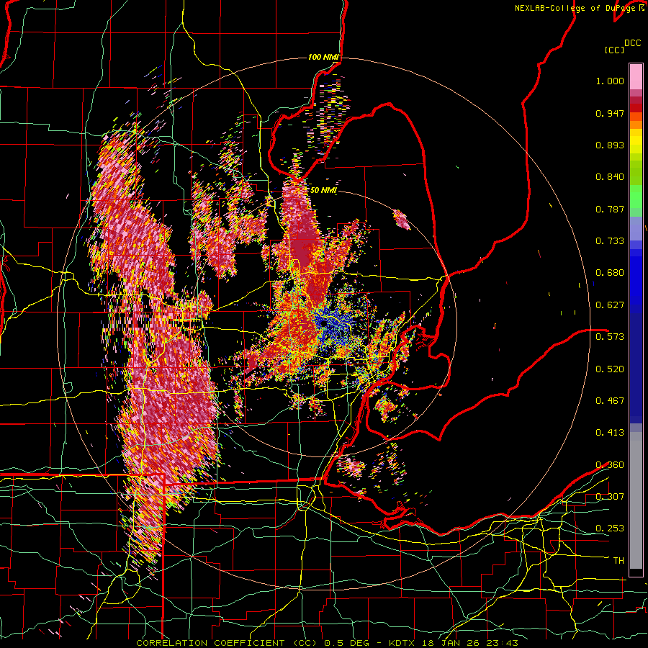
Task: Select the 0.947 scale value
Action: click(x=610, y=113)
